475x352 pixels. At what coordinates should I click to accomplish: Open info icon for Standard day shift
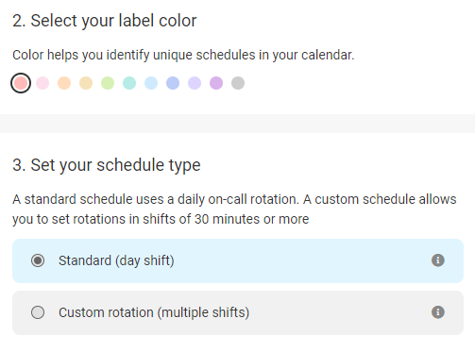click(x=438, y=260)
